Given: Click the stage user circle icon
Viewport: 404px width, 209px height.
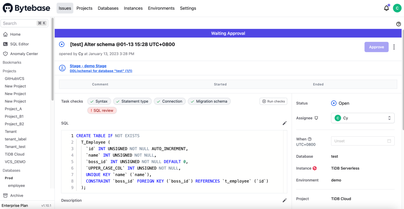Looking at the screenshot, I should pos(62,68).
